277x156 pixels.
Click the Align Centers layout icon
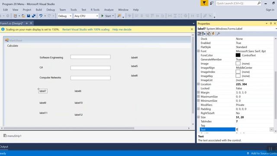pos(142,16)
